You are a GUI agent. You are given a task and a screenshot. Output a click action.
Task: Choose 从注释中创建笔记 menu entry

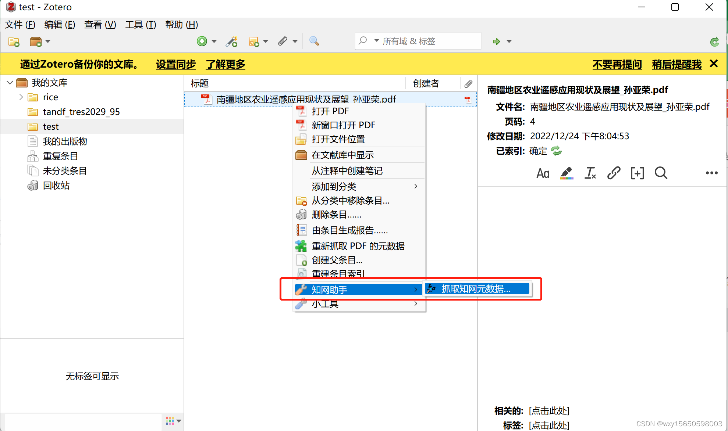click(359, 170)
